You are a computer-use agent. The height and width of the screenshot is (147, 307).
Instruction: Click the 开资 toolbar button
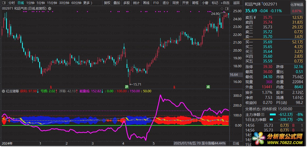(185, 3)
